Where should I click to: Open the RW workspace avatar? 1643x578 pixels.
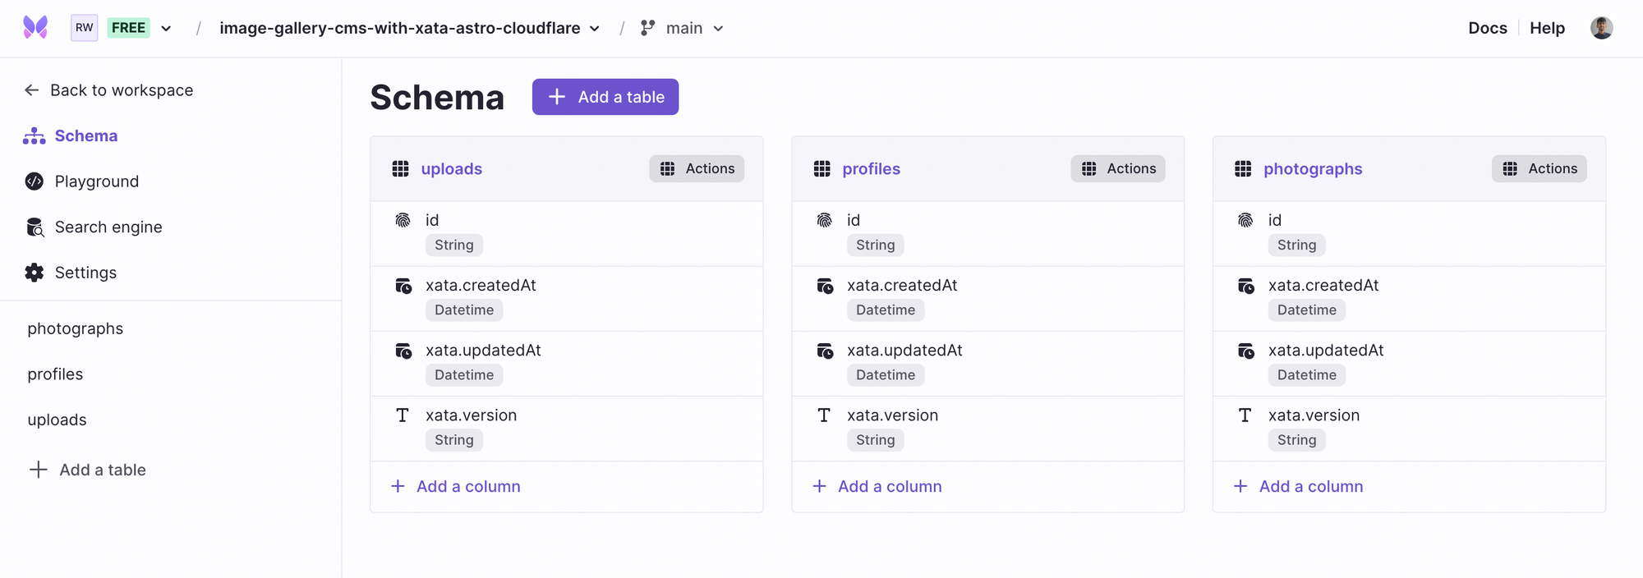[x=85, y=28]
